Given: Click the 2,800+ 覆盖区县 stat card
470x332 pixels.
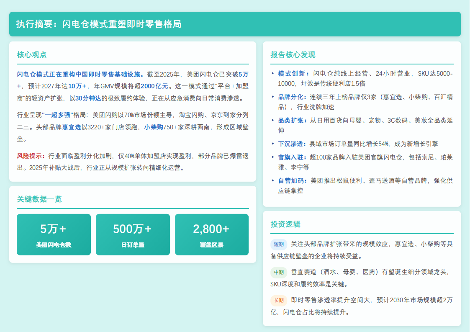Looking at the screenshot, I should [x=212, y=234].
